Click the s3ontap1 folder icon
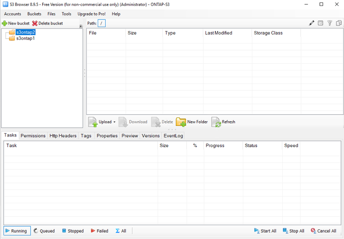344x239 pixels. [12, 38]
